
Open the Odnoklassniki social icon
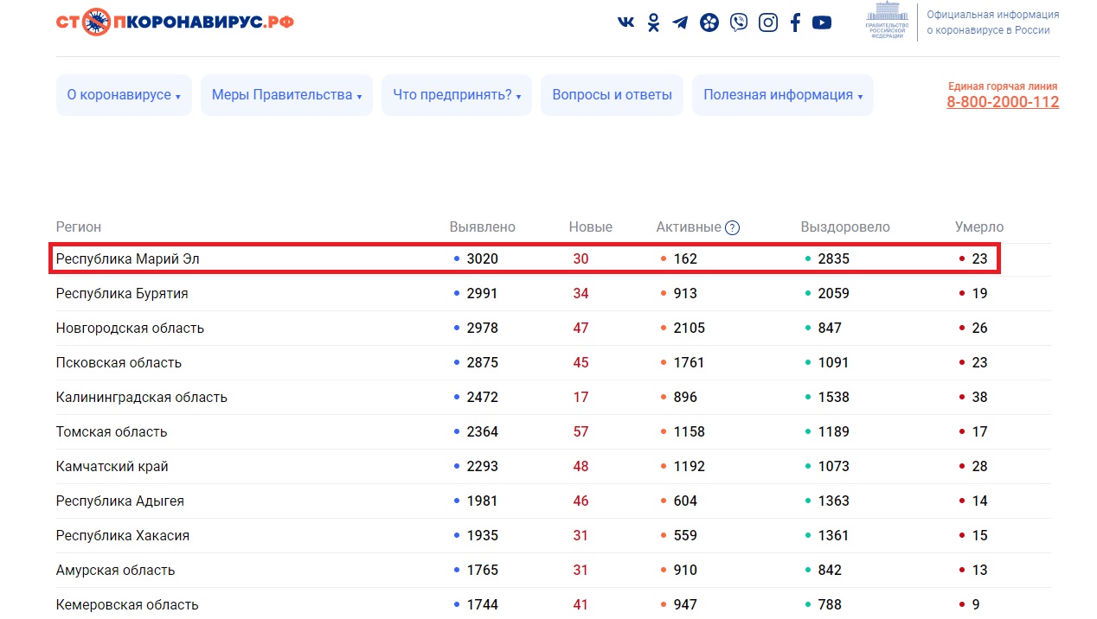[x=653, y=22]
